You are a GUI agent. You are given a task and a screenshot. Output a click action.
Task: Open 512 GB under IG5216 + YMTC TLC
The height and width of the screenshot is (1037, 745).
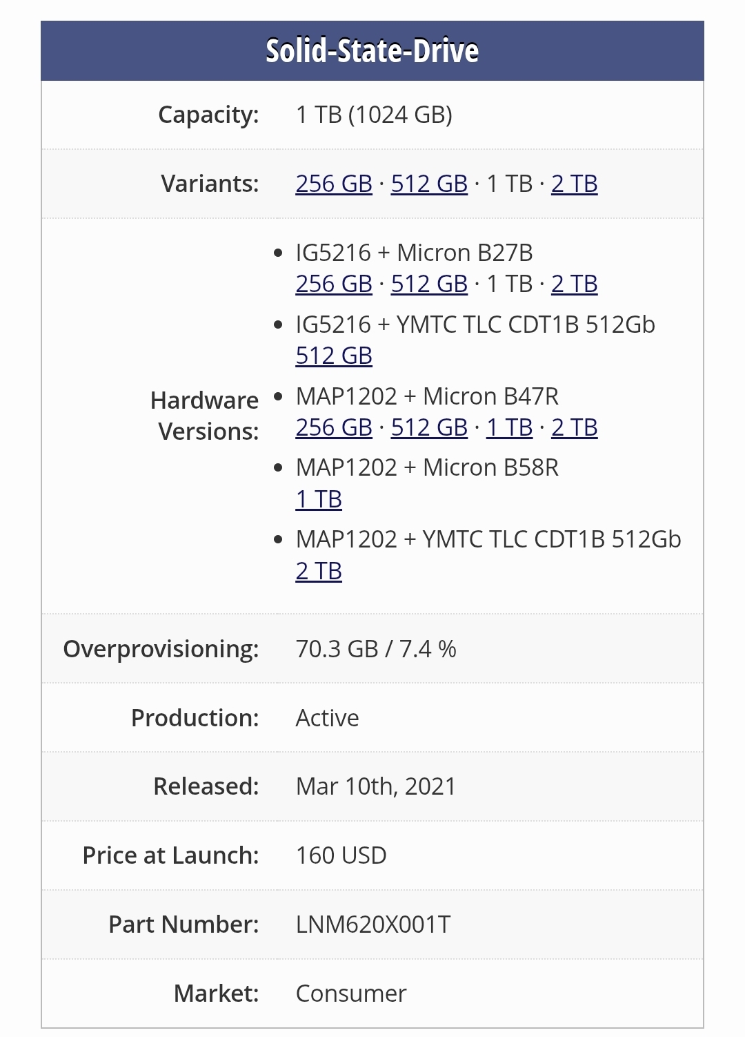(x=334, y=356)
